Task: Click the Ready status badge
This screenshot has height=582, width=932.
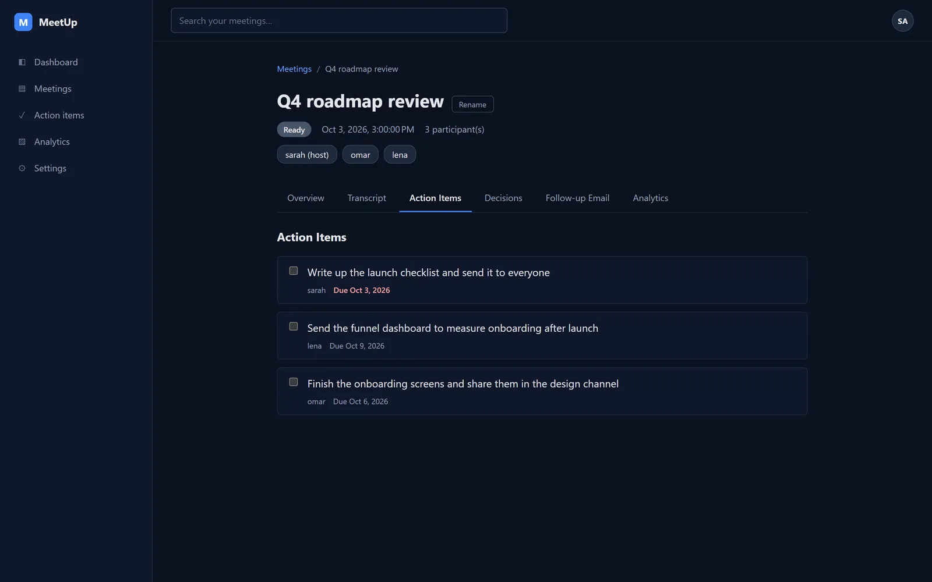Action: tap(294, 130)
